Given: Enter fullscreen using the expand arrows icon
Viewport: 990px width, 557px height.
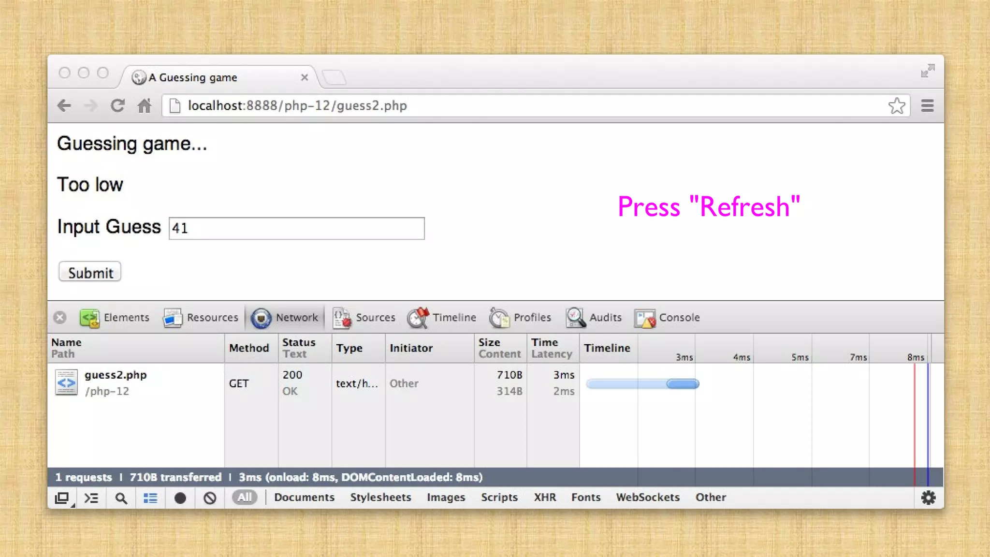Looking at the screenshot, I should (x=928, y=71).
